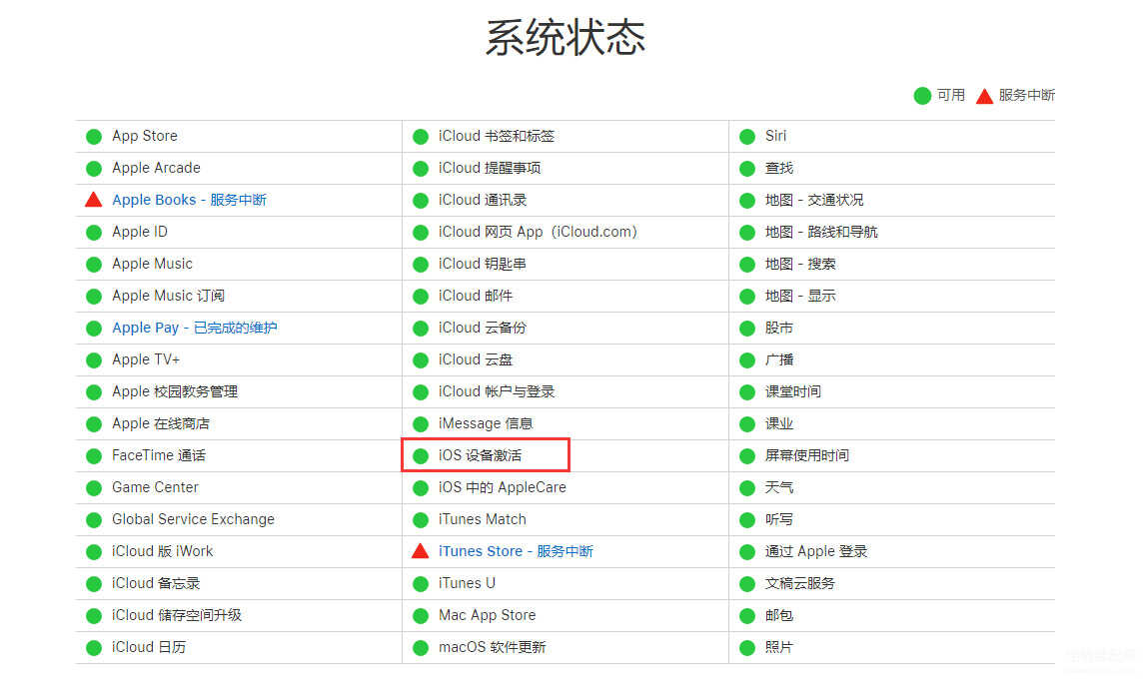Select the iCloud 书签和标签 entry

(497, 136)
